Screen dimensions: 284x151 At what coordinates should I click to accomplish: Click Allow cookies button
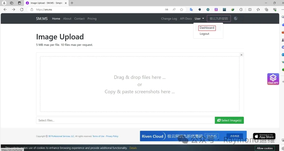point(265,148)
